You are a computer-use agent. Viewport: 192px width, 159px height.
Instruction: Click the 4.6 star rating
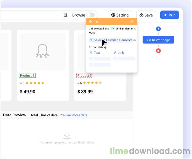pos(90,83)
